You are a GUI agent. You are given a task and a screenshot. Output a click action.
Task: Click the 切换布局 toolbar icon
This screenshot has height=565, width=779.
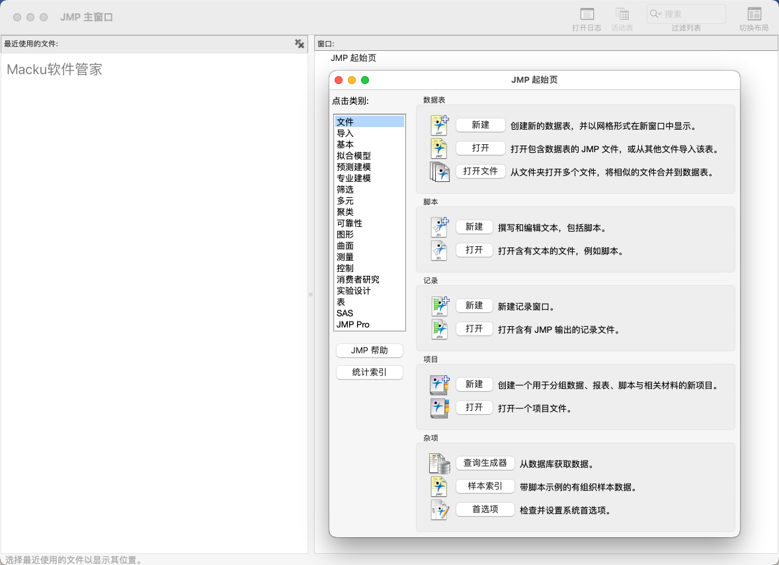point(754,15)
